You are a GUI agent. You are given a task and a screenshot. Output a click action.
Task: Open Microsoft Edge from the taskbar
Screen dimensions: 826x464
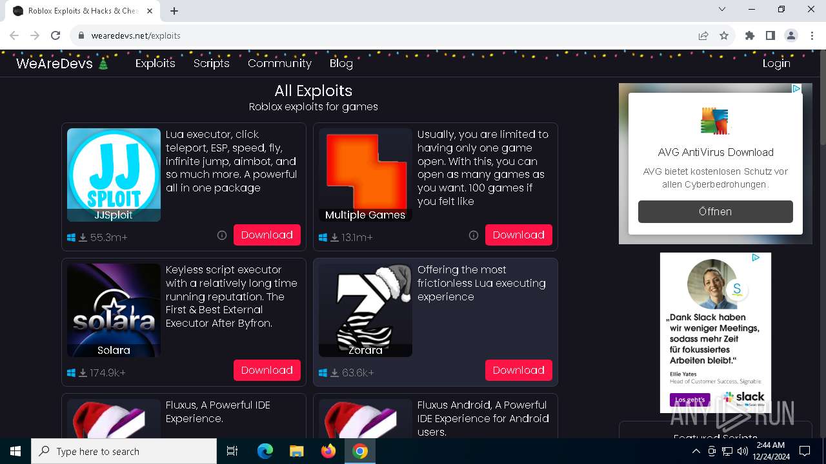click(x=265, y=451)
